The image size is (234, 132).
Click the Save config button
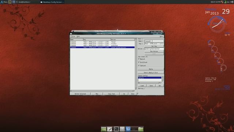(151, 85)
